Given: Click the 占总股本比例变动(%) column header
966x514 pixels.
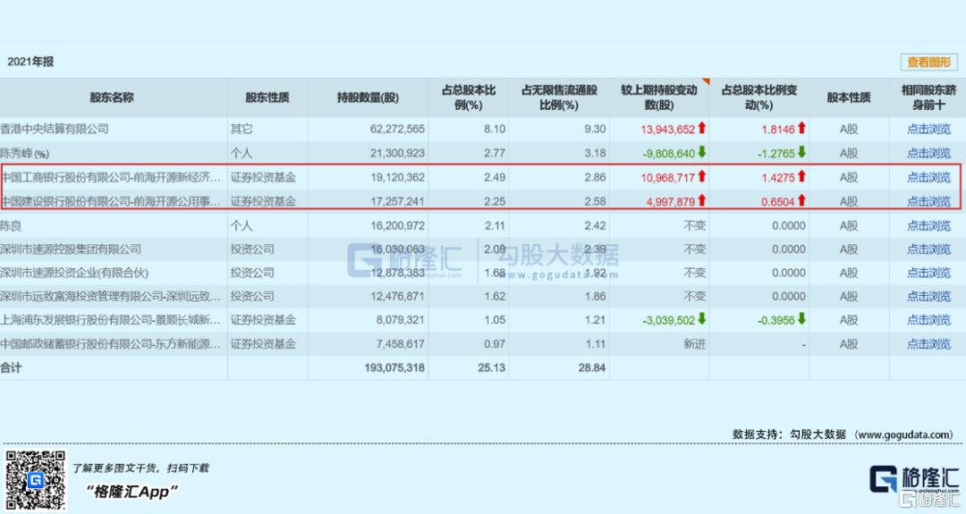Looking at the screenshot, I should (759, 97).
